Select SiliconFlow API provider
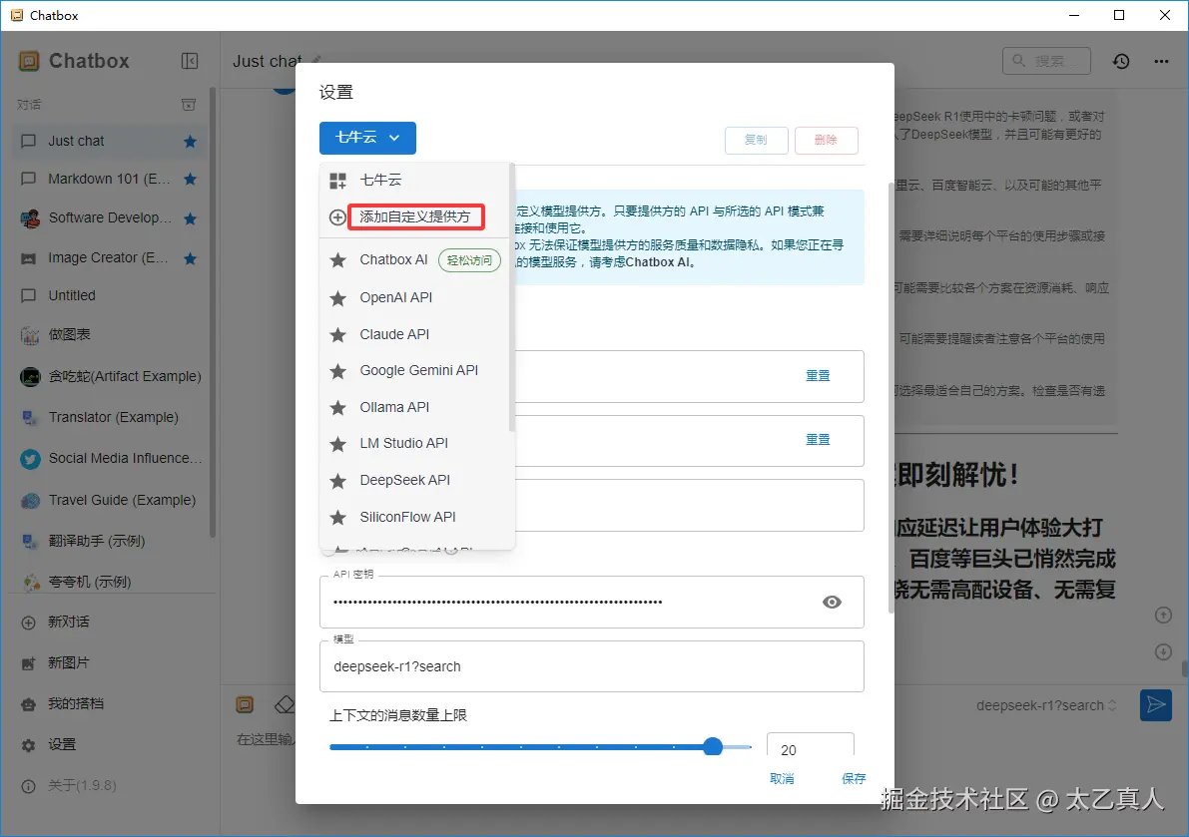 416,517
